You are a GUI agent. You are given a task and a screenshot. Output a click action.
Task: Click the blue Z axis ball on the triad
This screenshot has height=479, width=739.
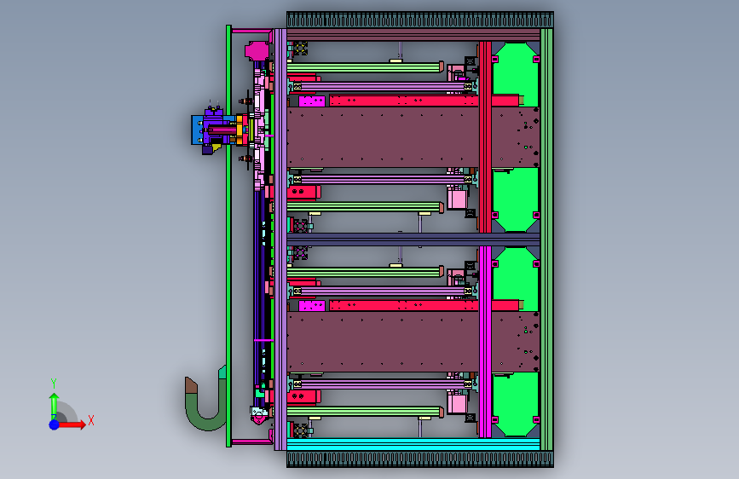(x=54, y=424)
